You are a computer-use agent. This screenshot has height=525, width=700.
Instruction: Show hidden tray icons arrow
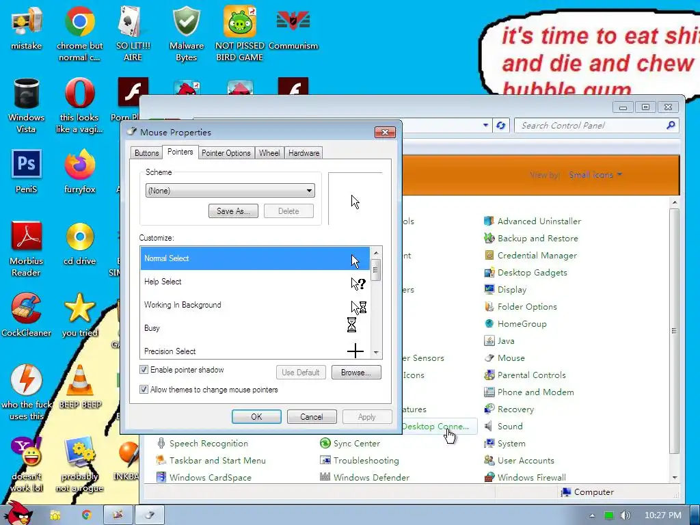tap(592, 515)
